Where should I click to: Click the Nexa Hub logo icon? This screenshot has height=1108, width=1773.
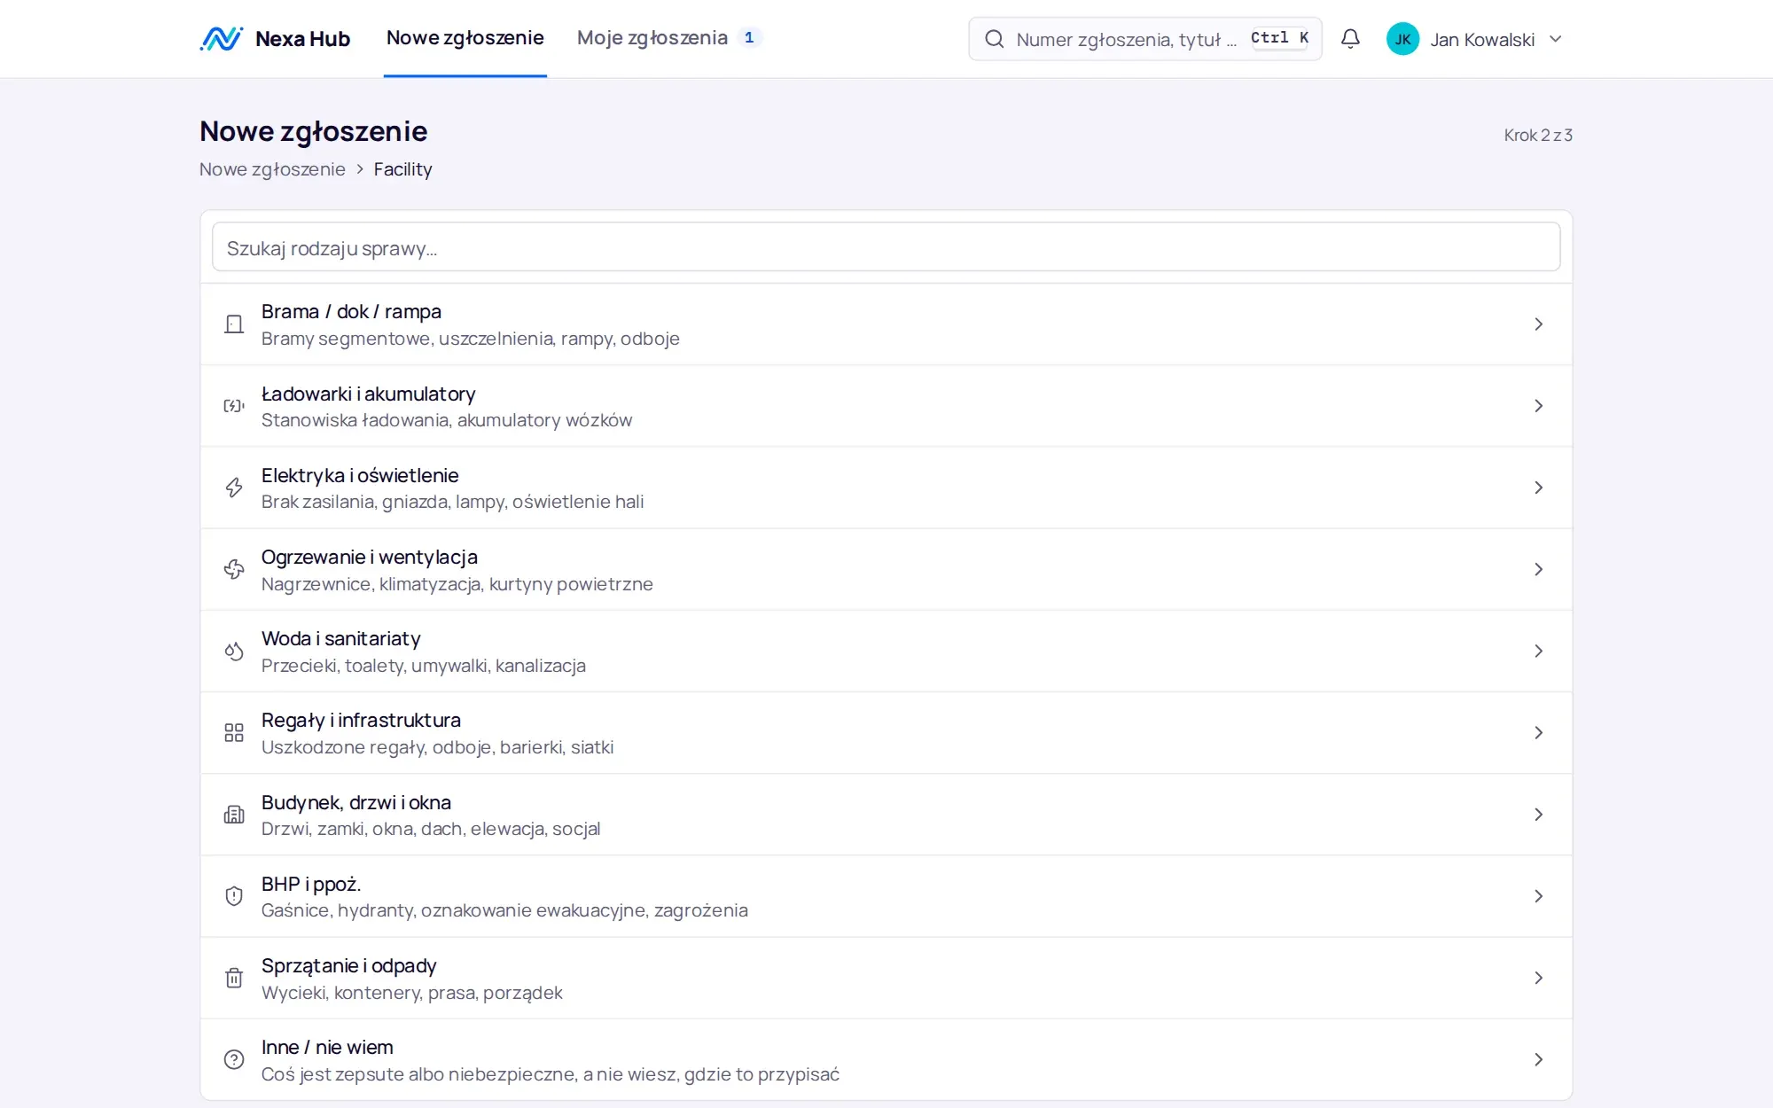pyautogui.click(x=221, y=39)
